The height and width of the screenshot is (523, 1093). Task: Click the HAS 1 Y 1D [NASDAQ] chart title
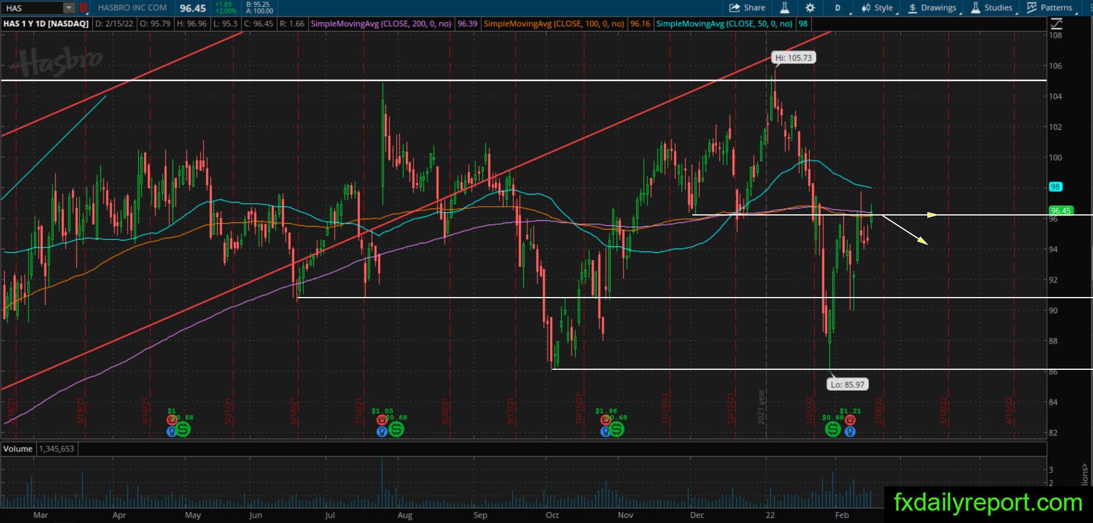[46, 24]
